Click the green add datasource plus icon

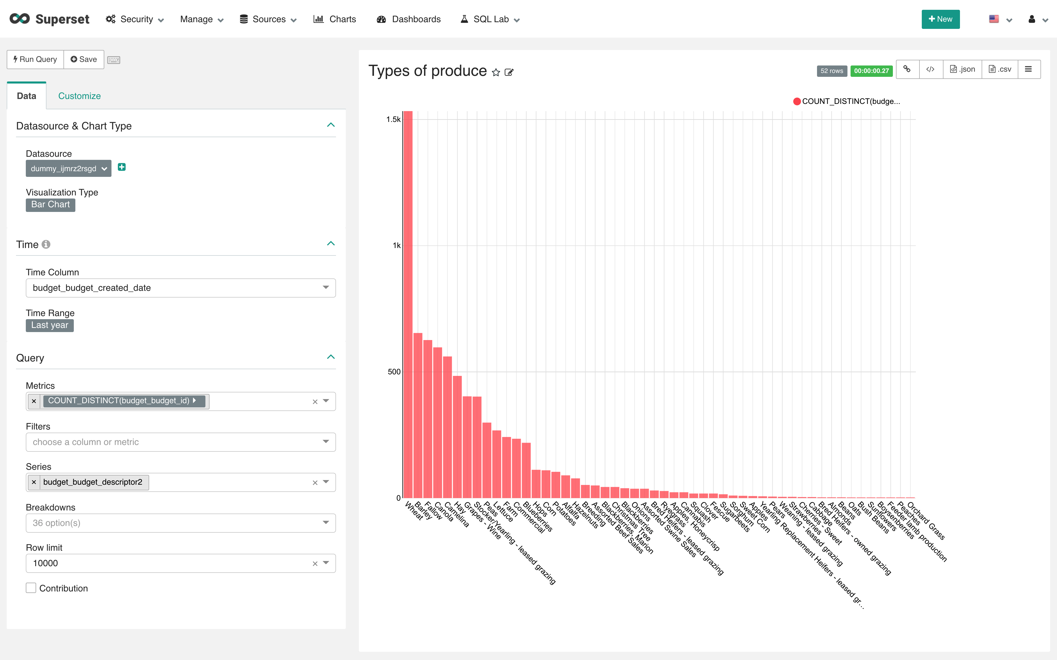click(122, 167)
